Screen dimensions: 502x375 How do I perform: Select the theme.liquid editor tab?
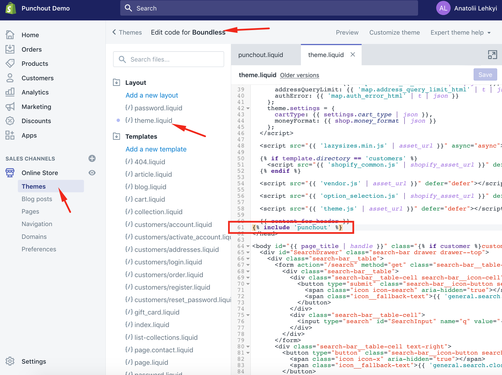point(326,55)
